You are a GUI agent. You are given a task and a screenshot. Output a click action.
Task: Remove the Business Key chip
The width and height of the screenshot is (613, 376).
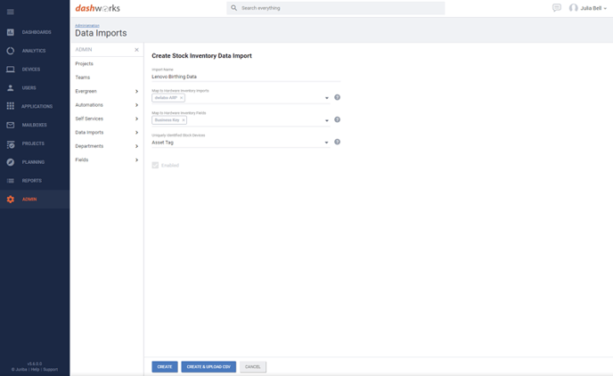point(184,120)
